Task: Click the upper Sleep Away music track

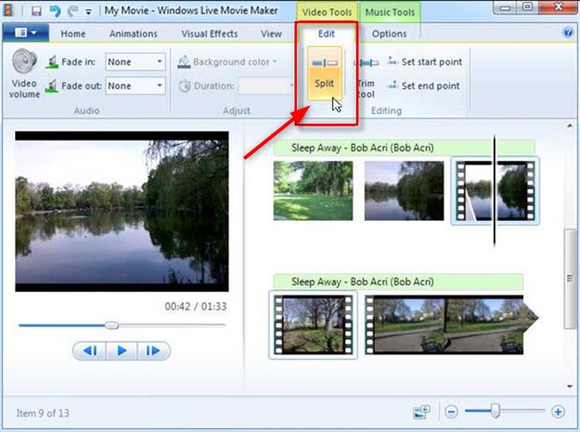Action: pos(404,147)
